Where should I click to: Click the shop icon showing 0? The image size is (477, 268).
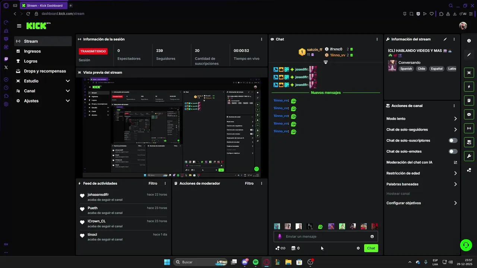296,248
